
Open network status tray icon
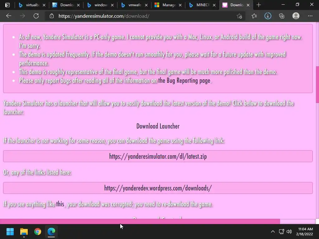coord(281,232)
